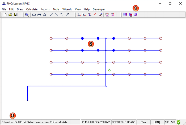Click the green flame marker on the drawing
Screen dimensions: 186x125
109,70
